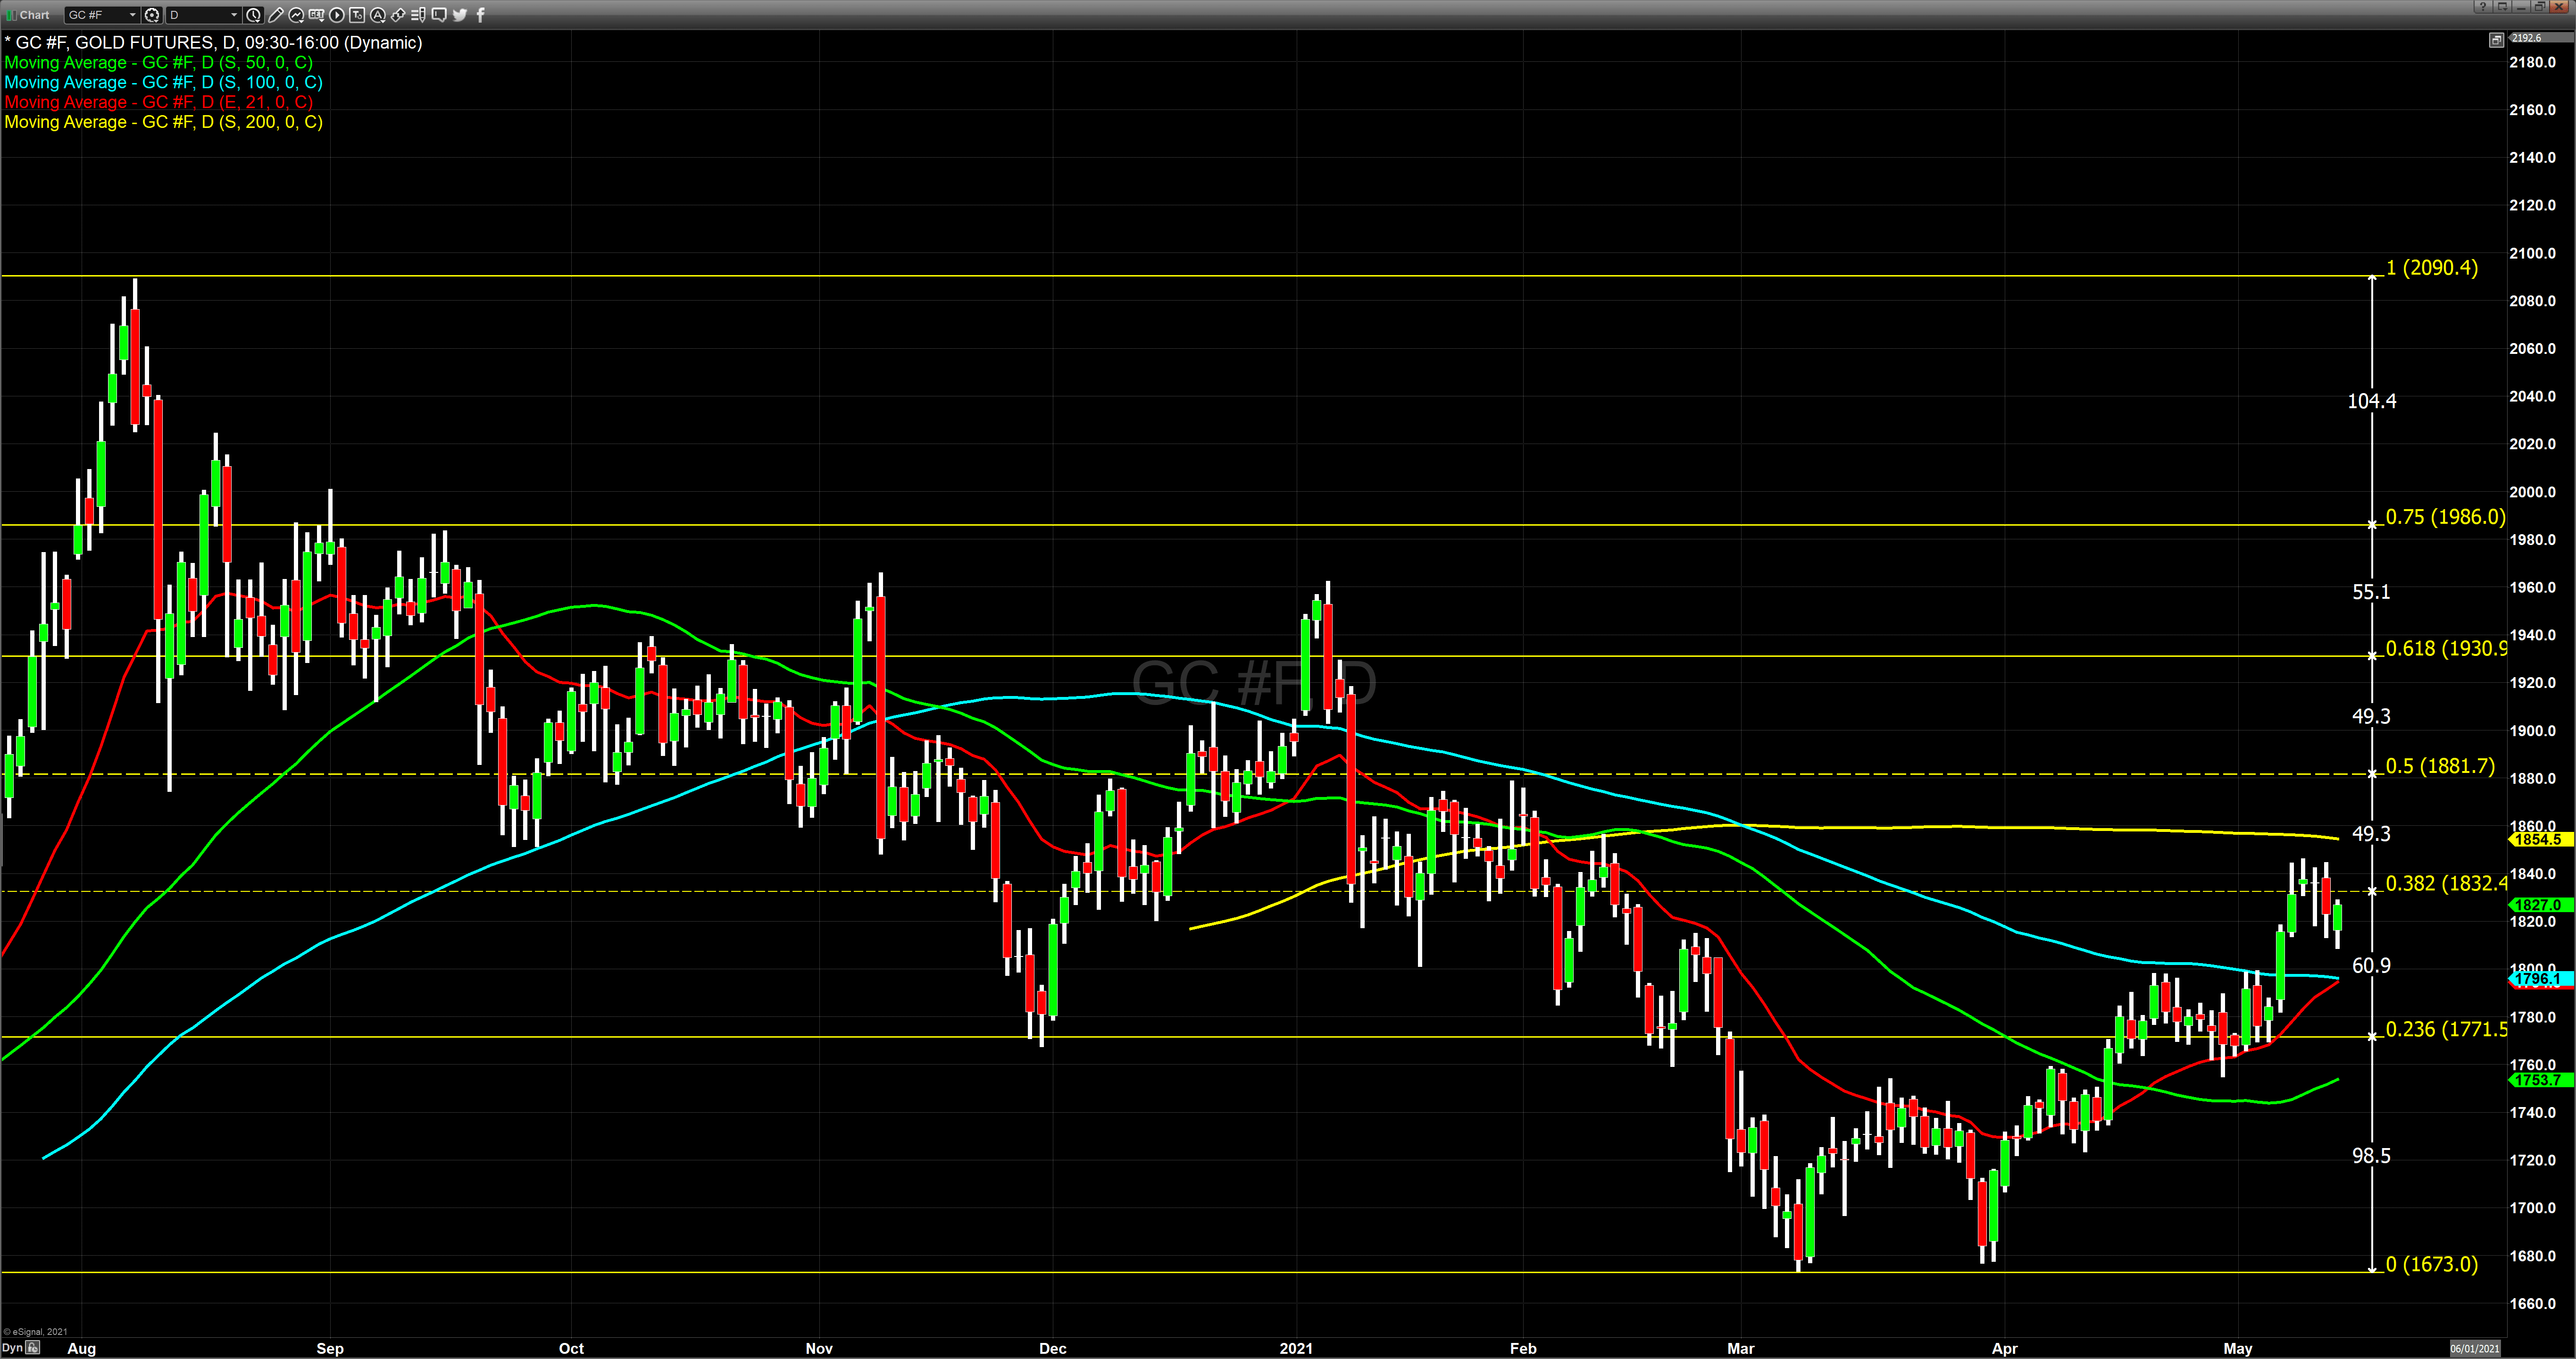This screenshot has width=2576, height=1359.
Task: Open the circled 'A' alerts menu
Action: click(378, 15)
